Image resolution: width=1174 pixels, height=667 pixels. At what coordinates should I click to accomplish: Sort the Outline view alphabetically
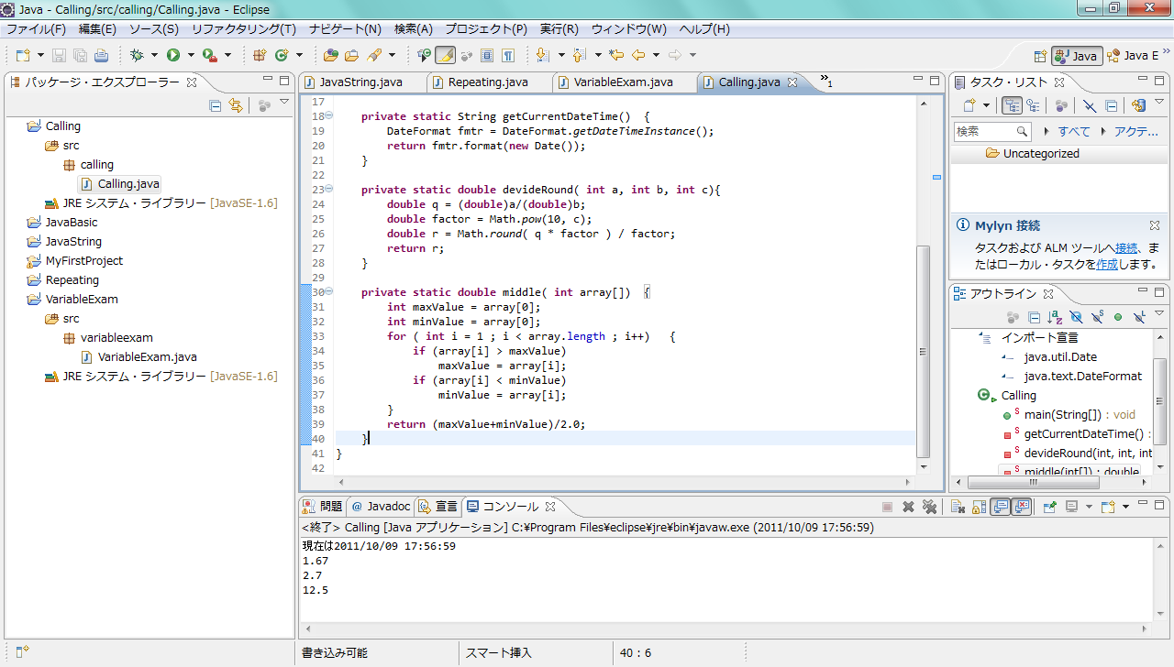click(1056, 317)
